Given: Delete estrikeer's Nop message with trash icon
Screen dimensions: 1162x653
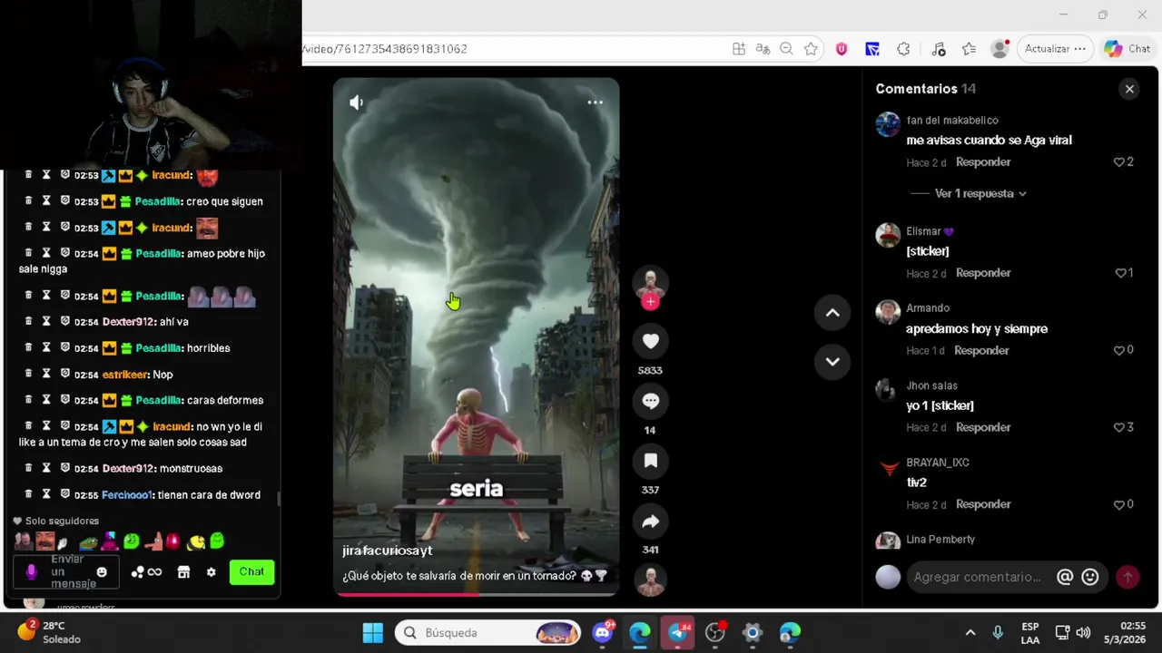Looking at the screenshot, I should 28,374.
